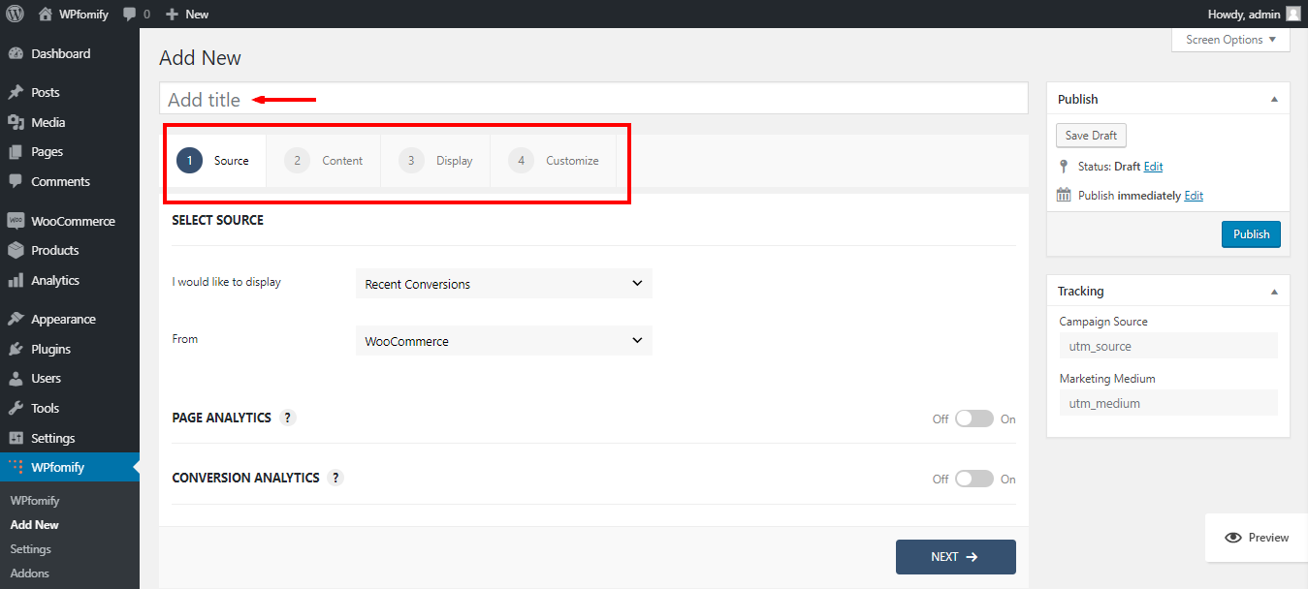Open the Users menu label

pos(46,379)
